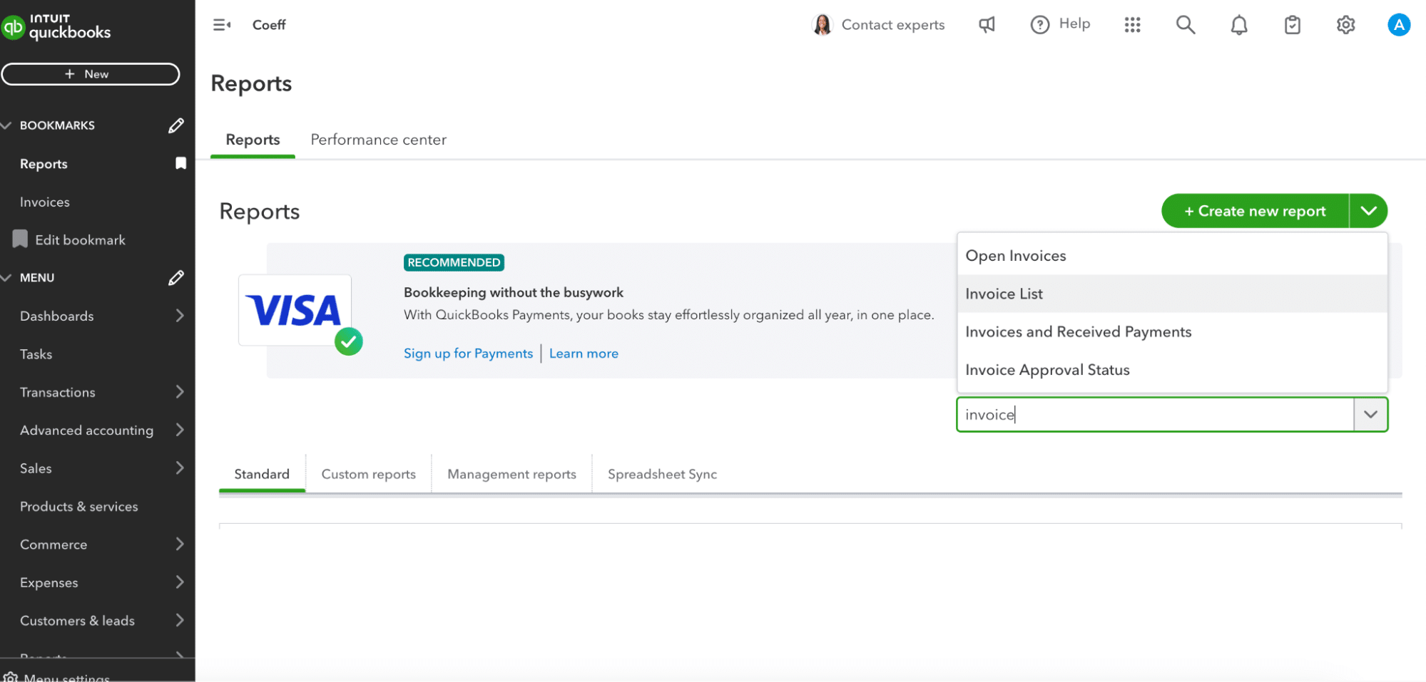Image resolution: width=1426 pixels, height=682 pixels.
Task: Open Dashboards in the menu
Action: click(57, 316)
